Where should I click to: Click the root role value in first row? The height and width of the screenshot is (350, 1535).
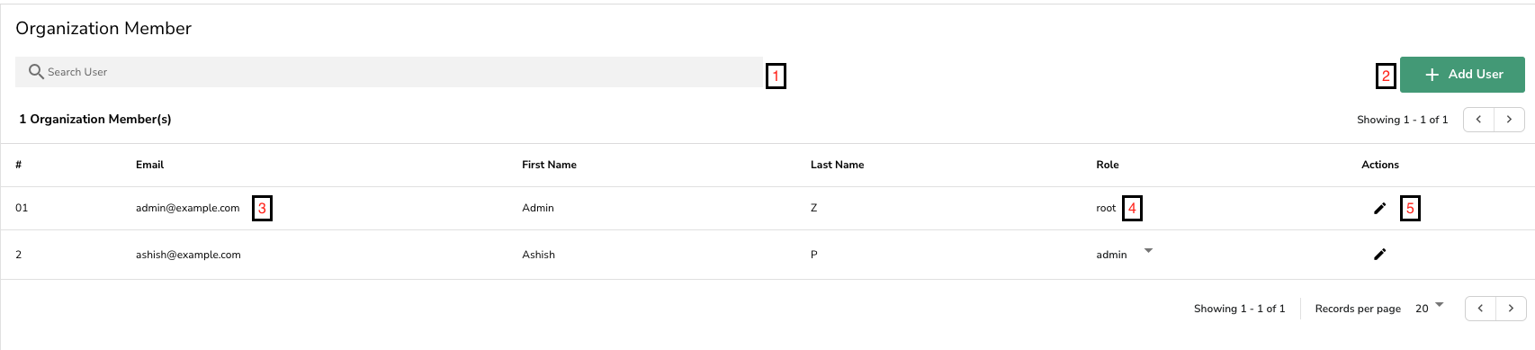pos(1106,208)
